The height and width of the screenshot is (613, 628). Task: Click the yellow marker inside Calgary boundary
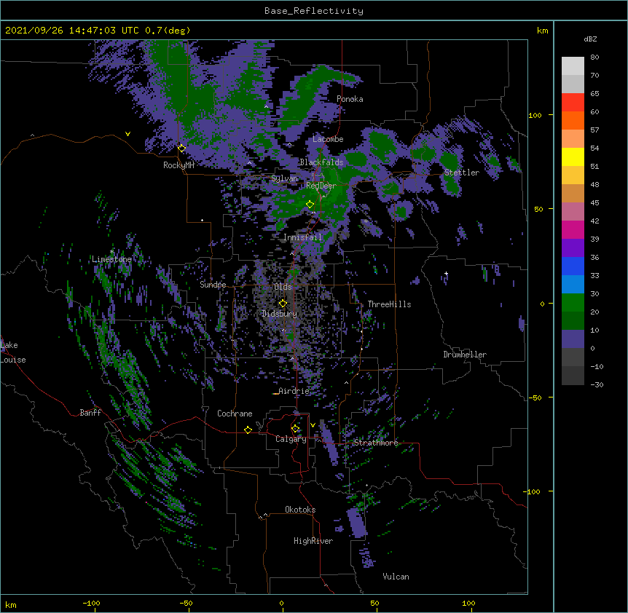(x=295, y=429)
